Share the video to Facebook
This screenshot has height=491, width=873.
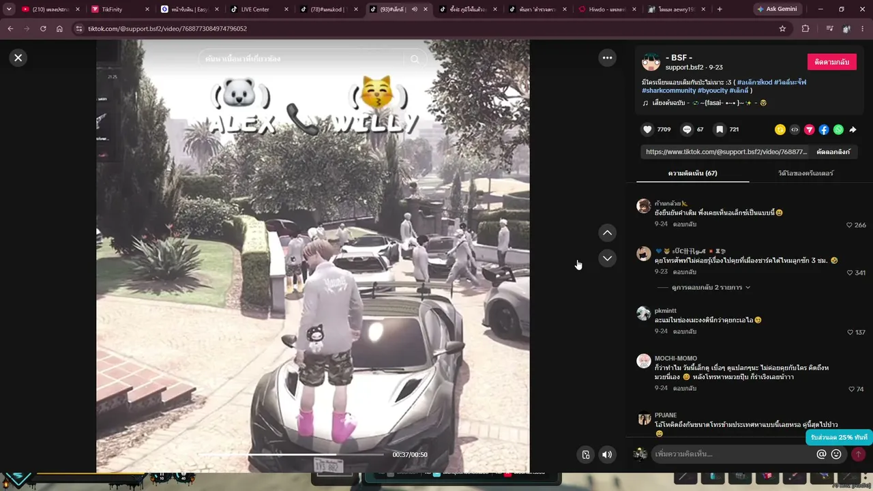824,130
